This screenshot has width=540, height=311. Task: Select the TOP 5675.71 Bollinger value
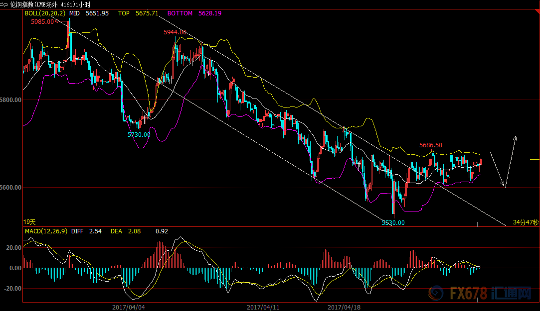pos(138,13)
